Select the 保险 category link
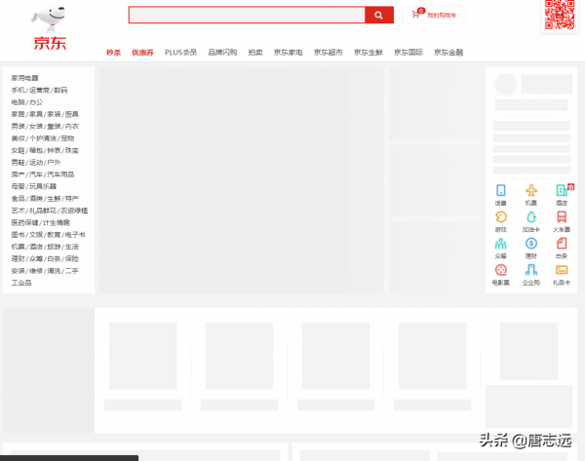Screen dimensions: 585x461 click(71, 258)
